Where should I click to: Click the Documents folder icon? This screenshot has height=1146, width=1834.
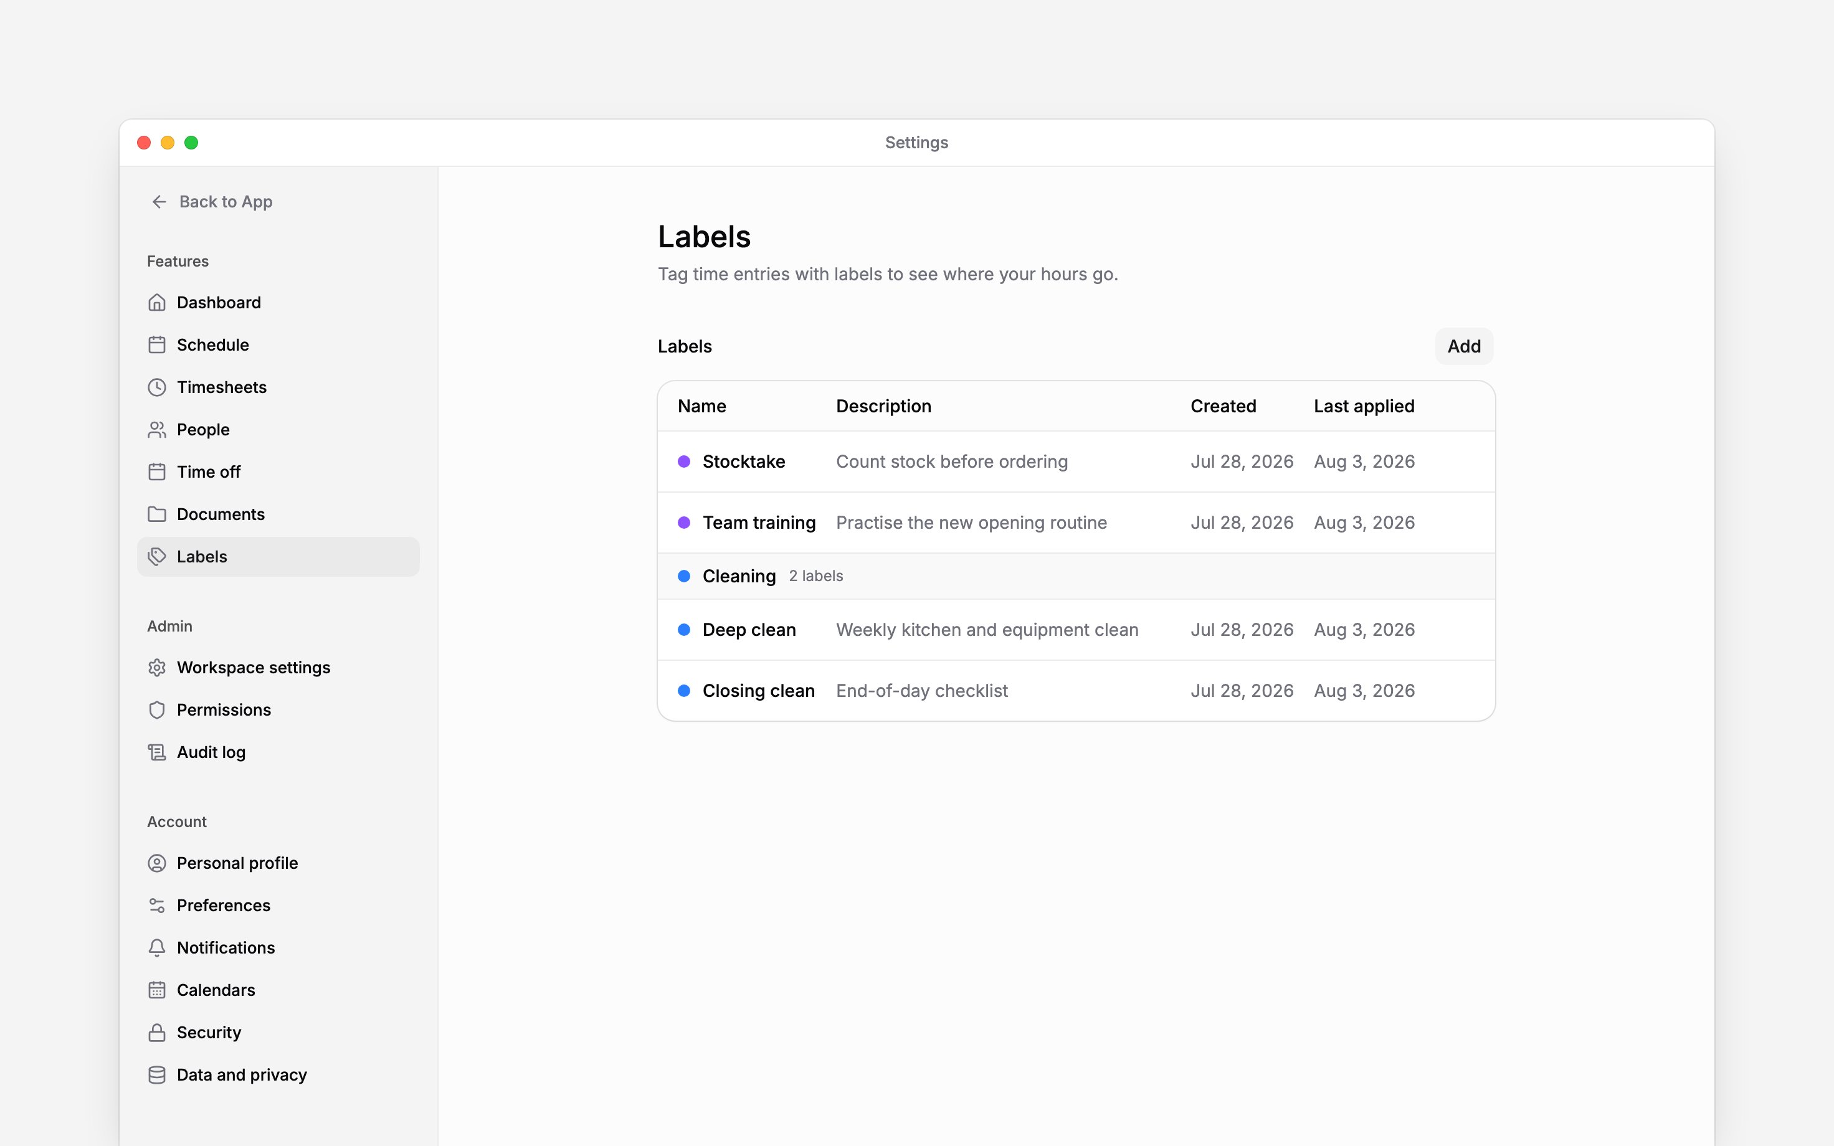tap(157, 514)
